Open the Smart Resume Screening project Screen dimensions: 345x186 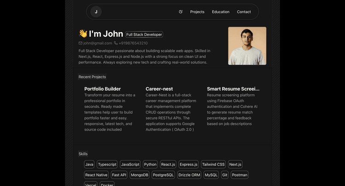coord(233,89)
